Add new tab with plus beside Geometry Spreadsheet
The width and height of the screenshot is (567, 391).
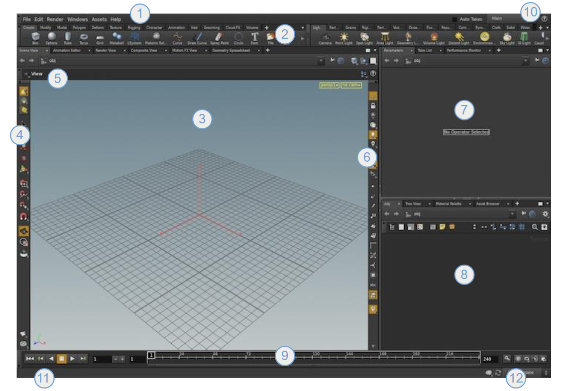point(268,50)
